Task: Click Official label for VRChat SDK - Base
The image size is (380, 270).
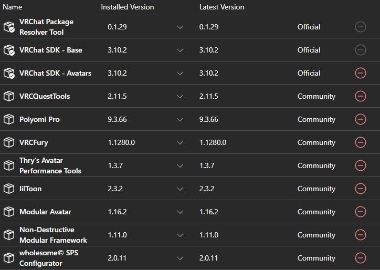Action: click(x=309, y=50)
